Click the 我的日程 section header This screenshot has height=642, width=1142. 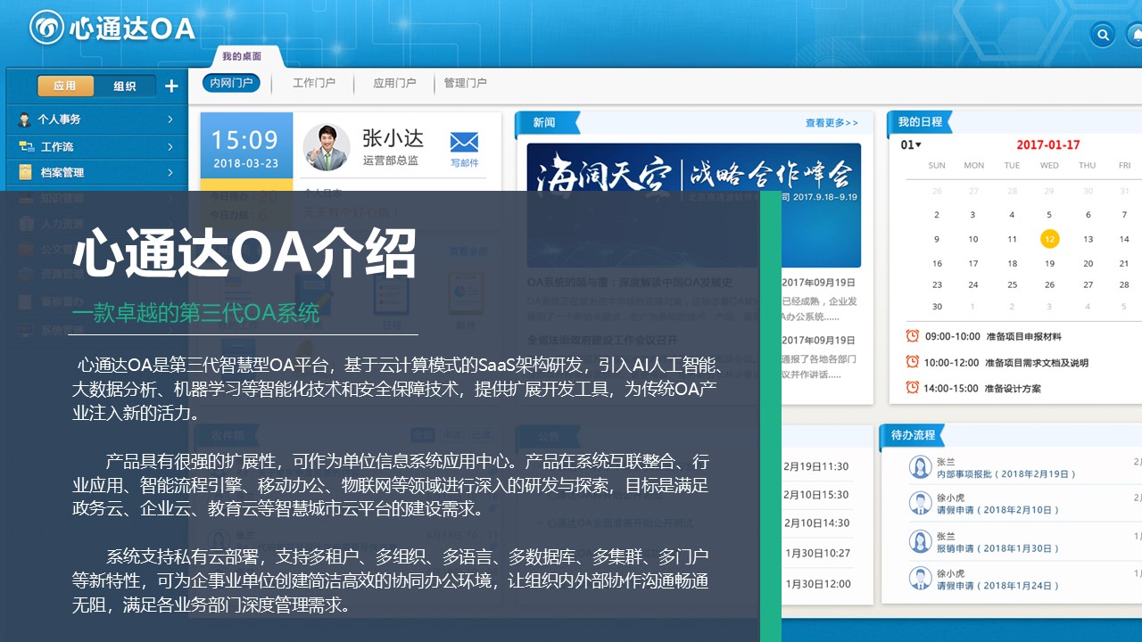(x=920, y=121)
